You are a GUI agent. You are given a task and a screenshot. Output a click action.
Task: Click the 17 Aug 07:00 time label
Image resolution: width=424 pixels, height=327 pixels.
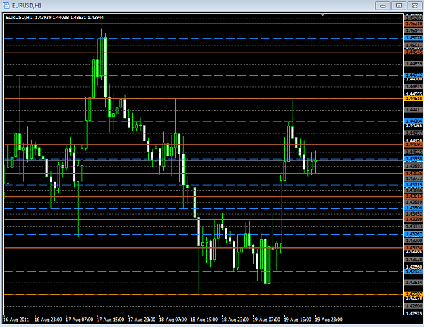click(79, 320)
